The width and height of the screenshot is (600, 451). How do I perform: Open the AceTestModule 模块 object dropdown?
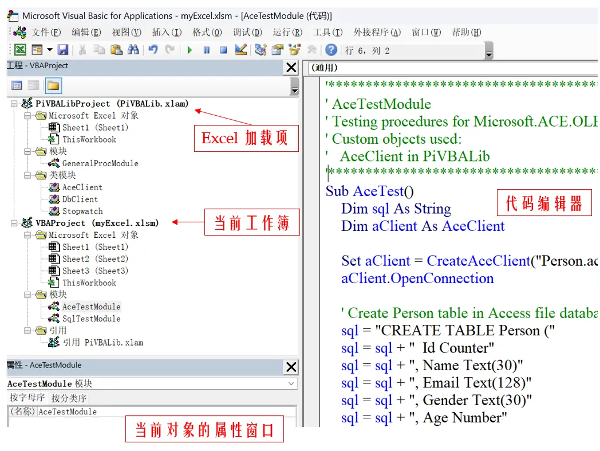[291, 384]
